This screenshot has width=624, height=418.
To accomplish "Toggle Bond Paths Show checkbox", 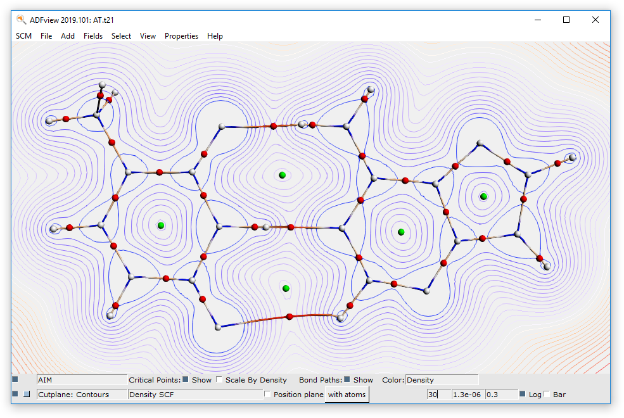I will coord(347,379).
